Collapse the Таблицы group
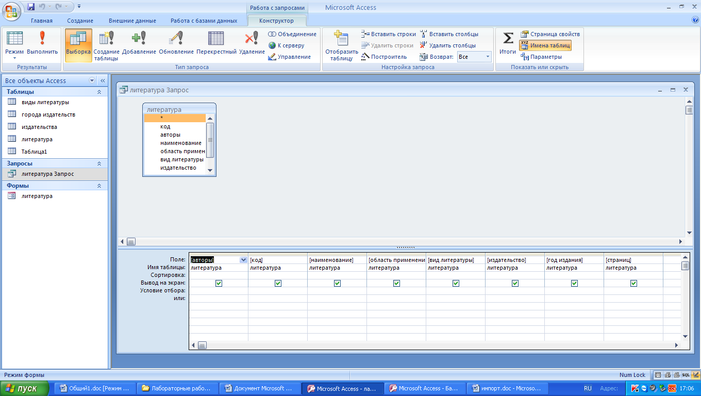The image size is (701, 396). click(x=99, y=92)
